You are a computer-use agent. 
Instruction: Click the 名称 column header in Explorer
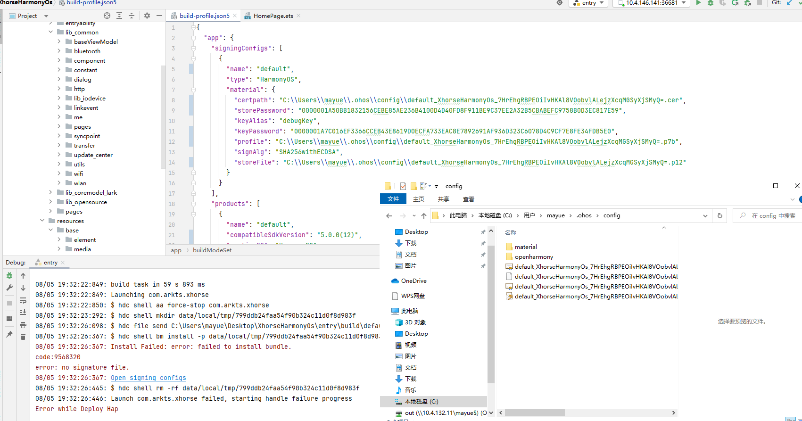point(511,233)
